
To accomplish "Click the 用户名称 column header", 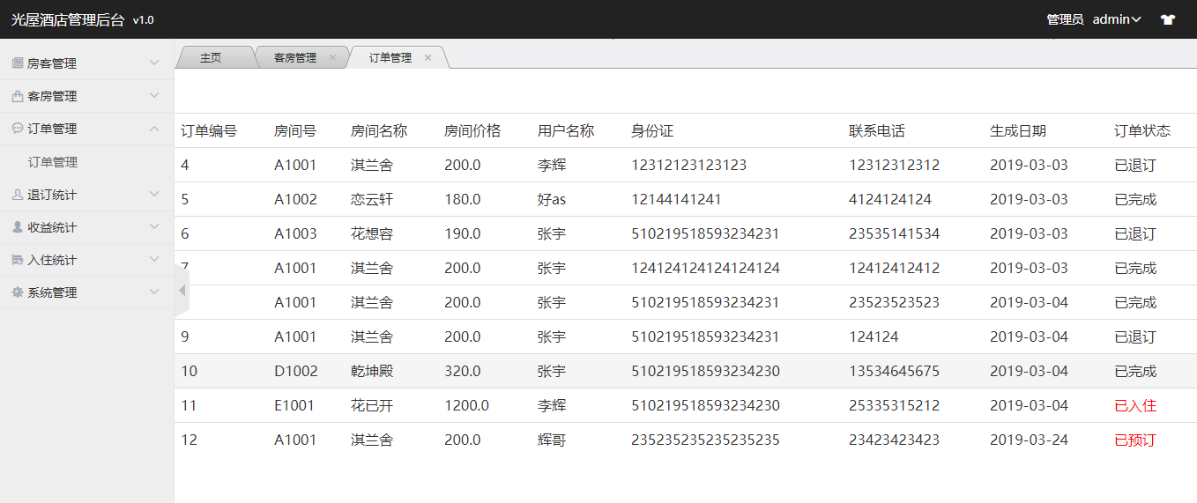I will click(x=566, y=131).
